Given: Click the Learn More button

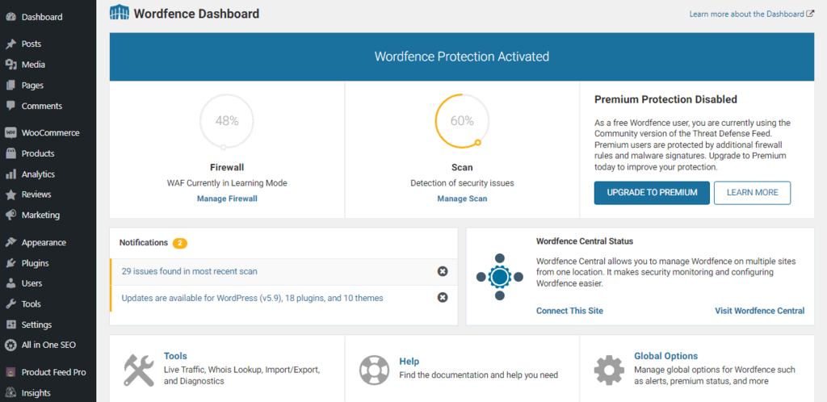Looking at the screenshot, I should click(x=752, y=193).
